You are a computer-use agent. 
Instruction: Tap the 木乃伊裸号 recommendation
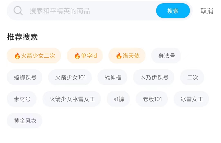pos(154,77)
